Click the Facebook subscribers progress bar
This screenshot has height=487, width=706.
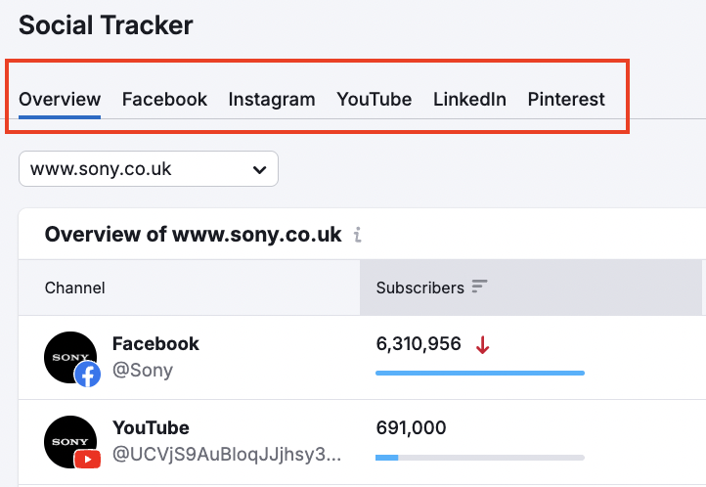point(479,373)
